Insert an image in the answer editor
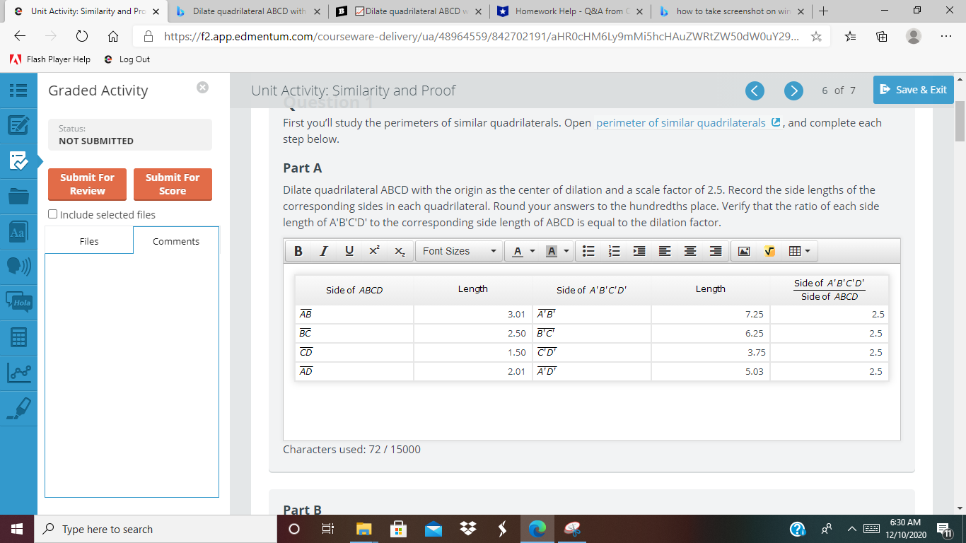This screenshot has height=543, width=966. coord(744,250)
